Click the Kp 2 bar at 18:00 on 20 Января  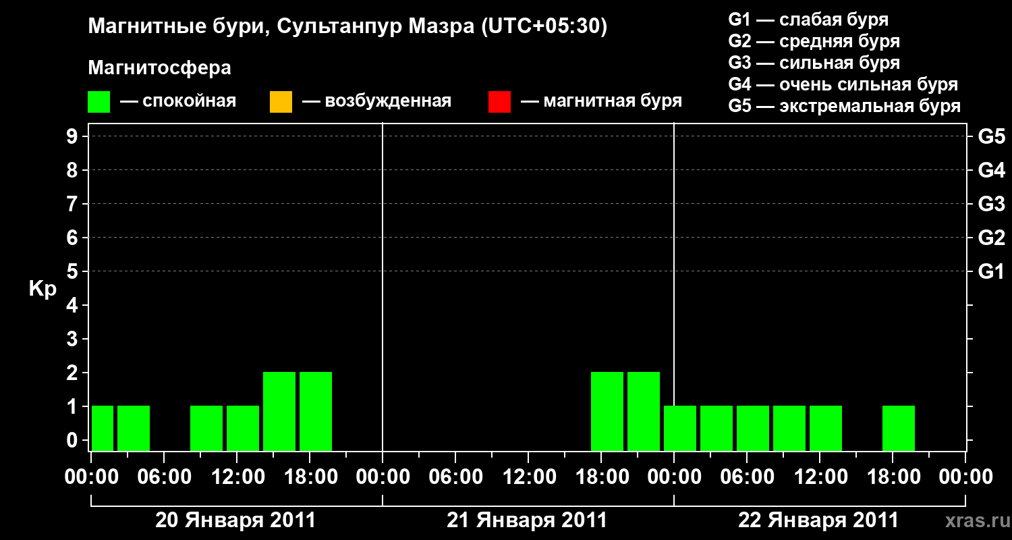[316, 411]
